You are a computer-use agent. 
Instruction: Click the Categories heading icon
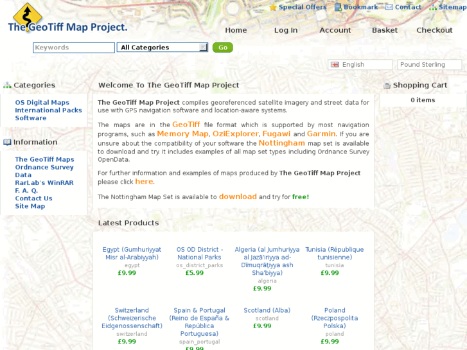[7, 85]
